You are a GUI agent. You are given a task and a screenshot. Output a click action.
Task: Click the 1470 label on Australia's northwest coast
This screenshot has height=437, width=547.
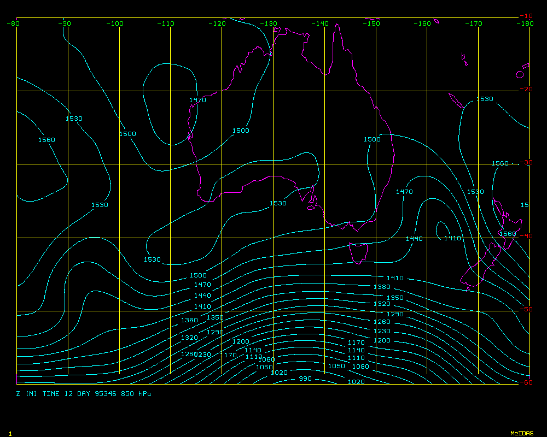[197, 100]
